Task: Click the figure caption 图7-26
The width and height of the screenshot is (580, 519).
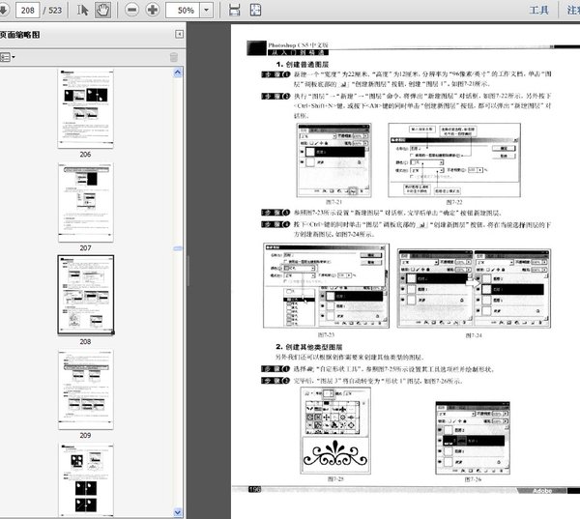Action: (473, 479)
